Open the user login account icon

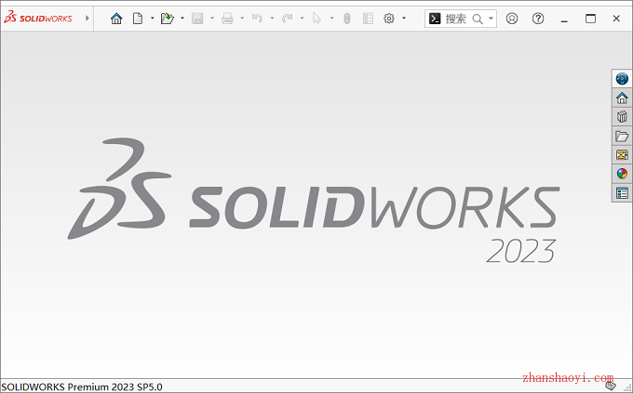512,19
